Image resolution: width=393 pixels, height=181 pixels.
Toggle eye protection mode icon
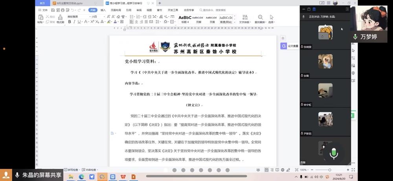pyautogui.click(x=258, y=170)
